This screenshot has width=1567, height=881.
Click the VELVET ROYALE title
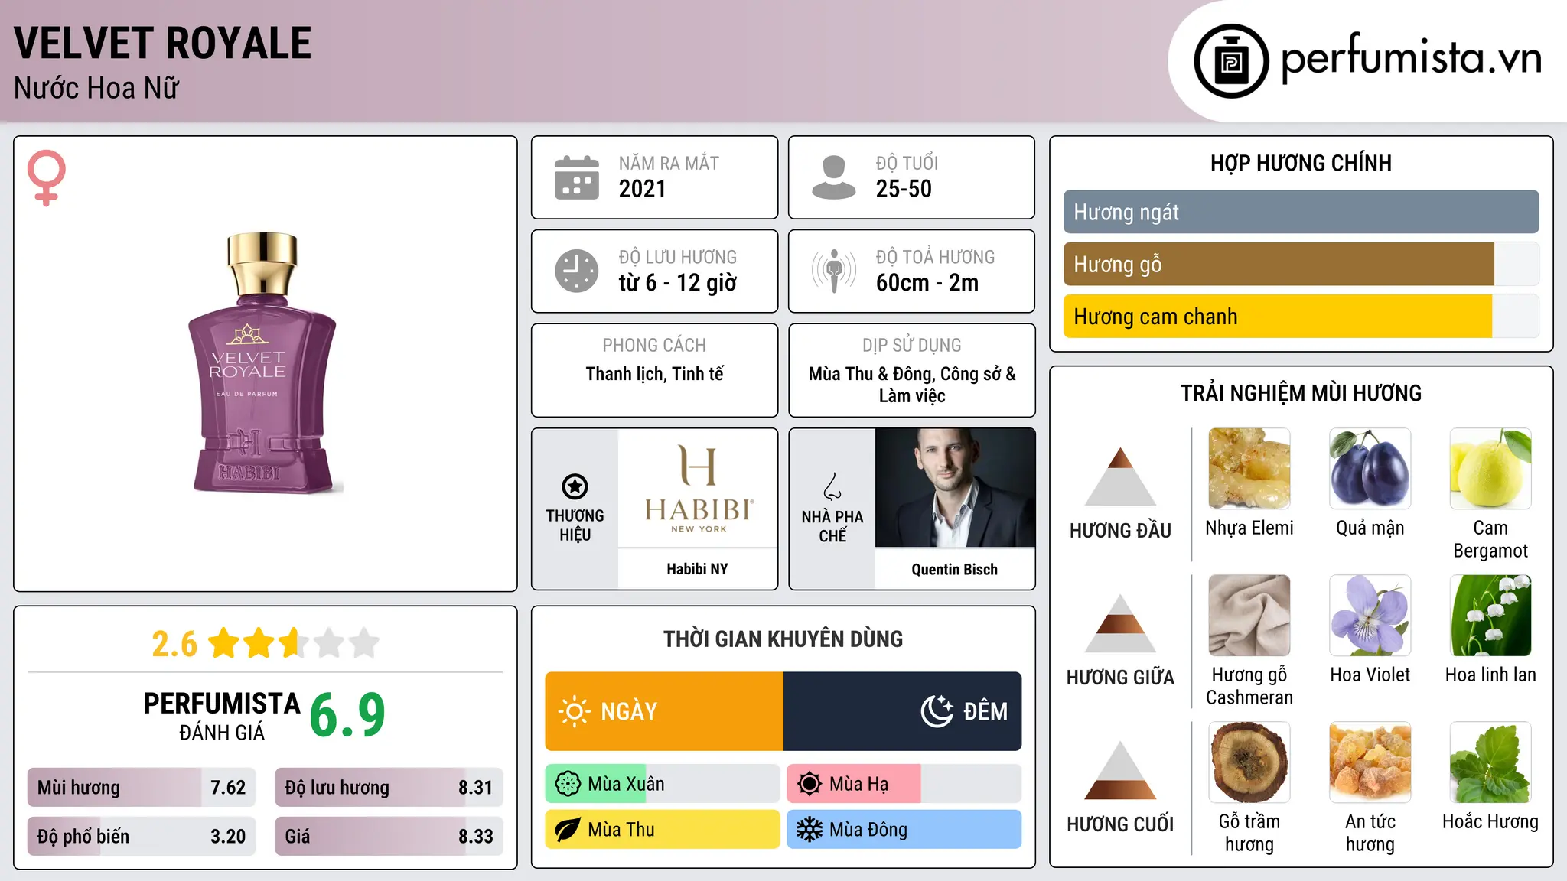pyautogui.click(x=163, y=43)
